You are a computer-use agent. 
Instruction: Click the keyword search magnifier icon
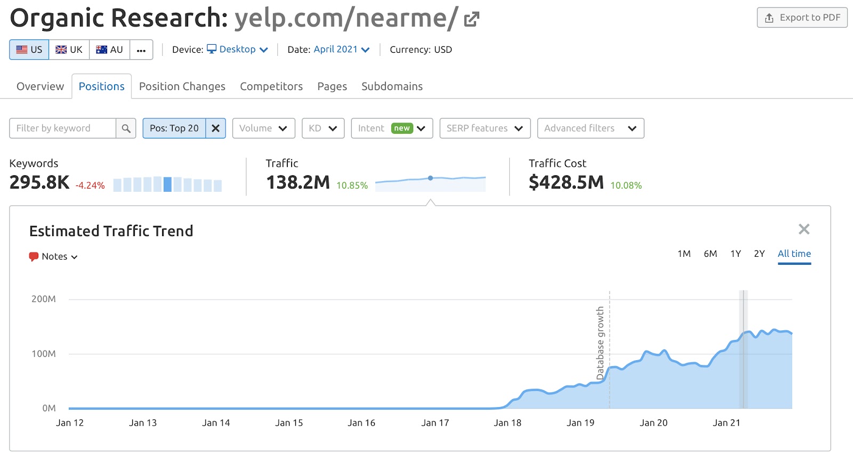[x=126, y=128]
